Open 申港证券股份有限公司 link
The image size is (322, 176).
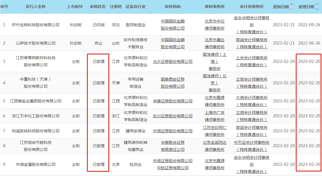[x=173, y=101]
